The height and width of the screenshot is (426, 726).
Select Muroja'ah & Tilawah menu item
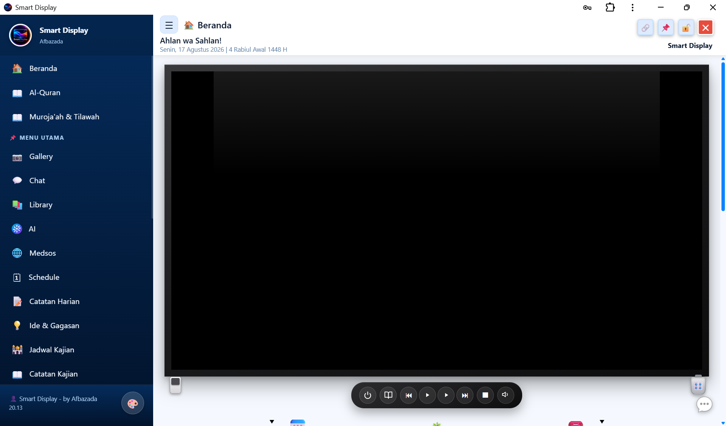(76, 117)
